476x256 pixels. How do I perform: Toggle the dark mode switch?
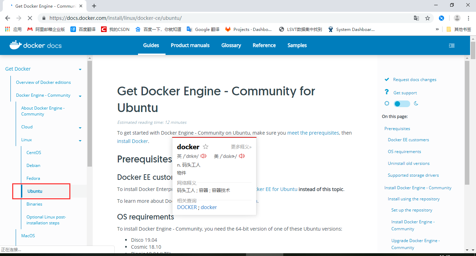[401, 103]
